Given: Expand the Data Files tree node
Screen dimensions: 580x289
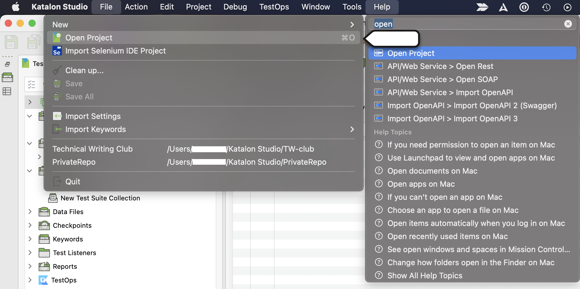Looking at the screenshot, I should [30, 212].
